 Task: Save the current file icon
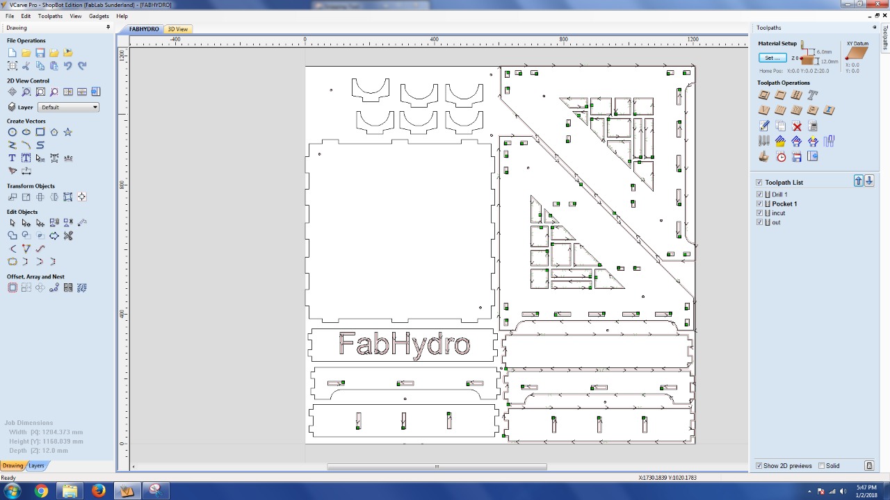[40, 53]
